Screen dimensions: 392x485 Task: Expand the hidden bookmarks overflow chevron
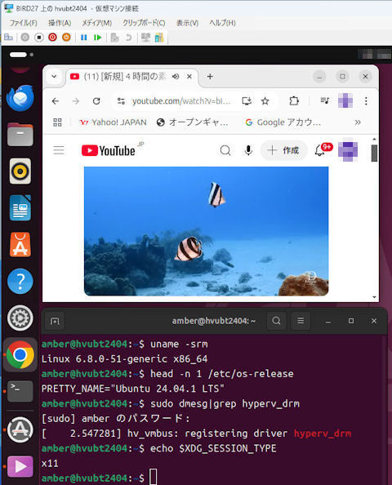[x=358, y=122]
